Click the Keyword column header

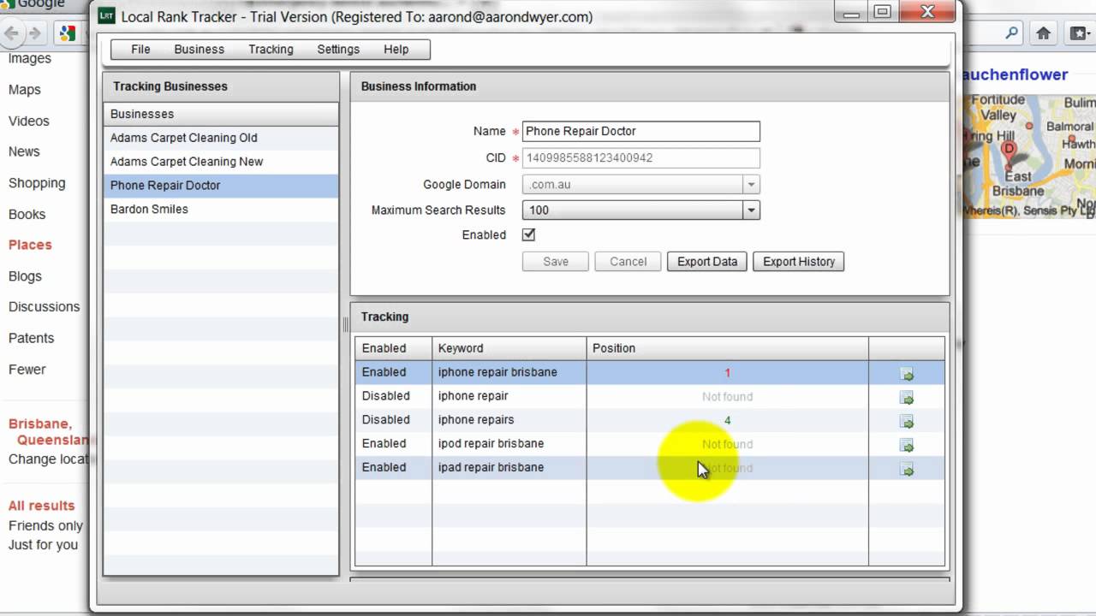point(509,348)
